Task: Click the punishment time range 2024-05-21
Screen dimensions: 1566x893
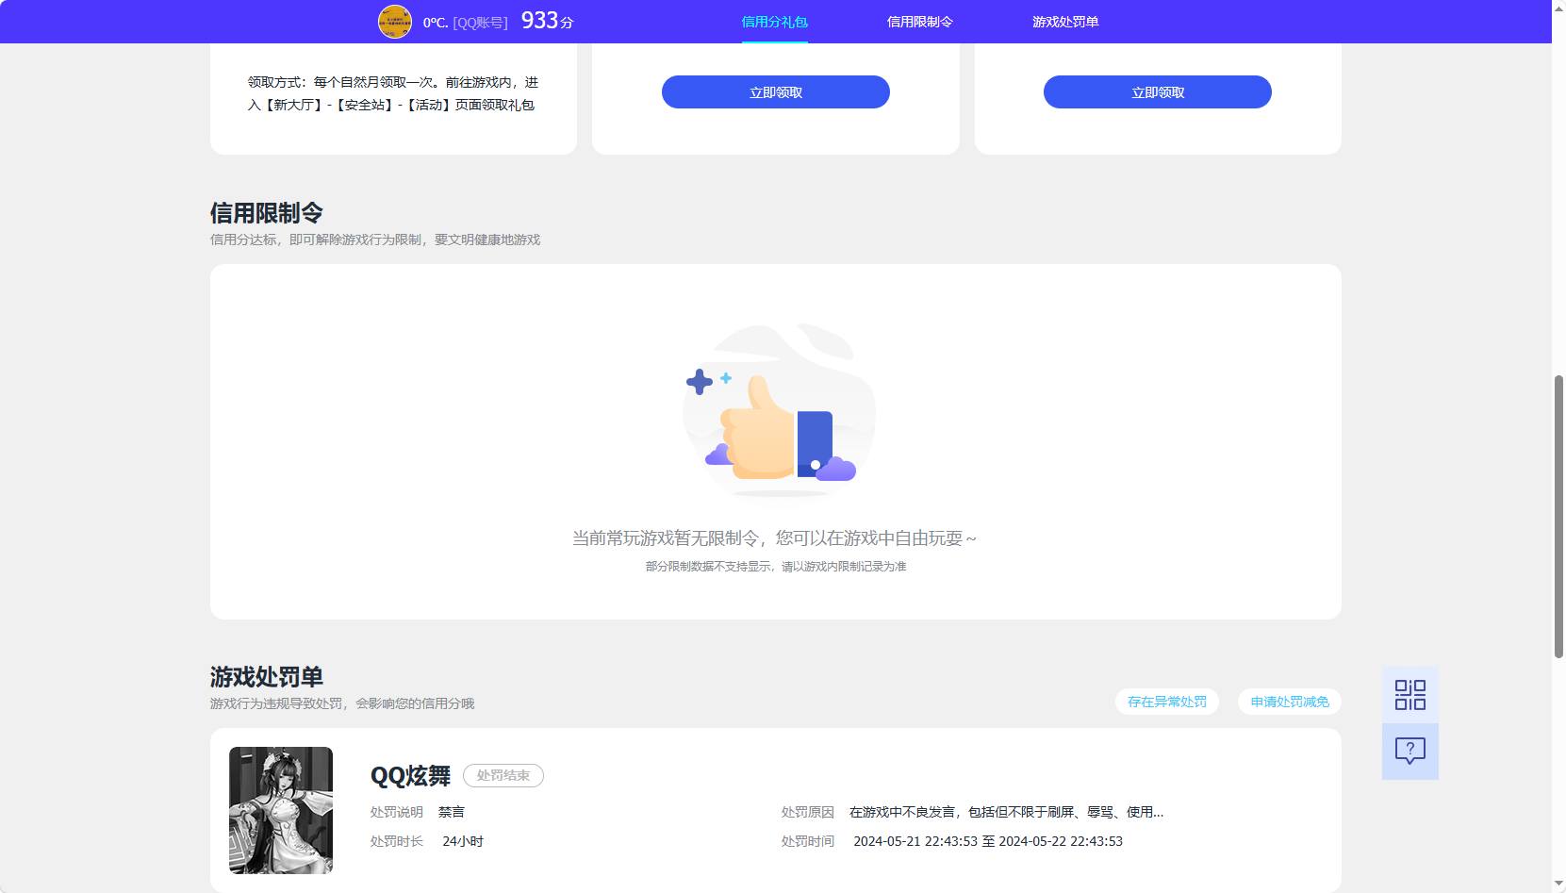Action: (x=988, y=841)
